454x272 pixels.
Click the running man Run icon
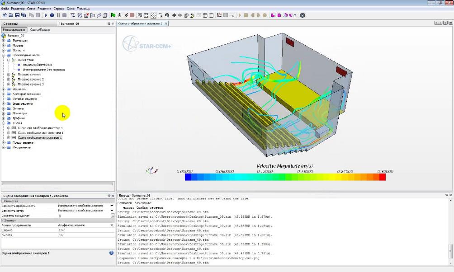coord(125,15)
